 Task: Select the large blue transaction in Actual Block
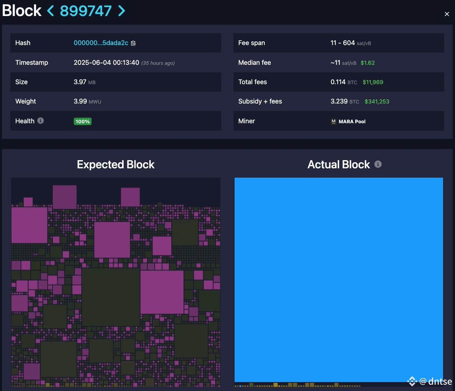point(339,280)
